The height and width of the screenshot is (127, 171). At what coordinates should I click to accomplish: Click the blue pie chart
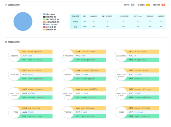coord(23,21)
